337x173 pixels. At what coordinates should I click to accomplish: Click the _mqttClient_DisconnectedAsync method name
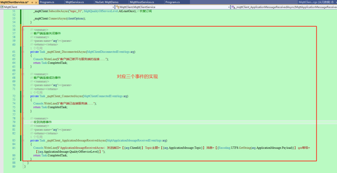point(66,52)
